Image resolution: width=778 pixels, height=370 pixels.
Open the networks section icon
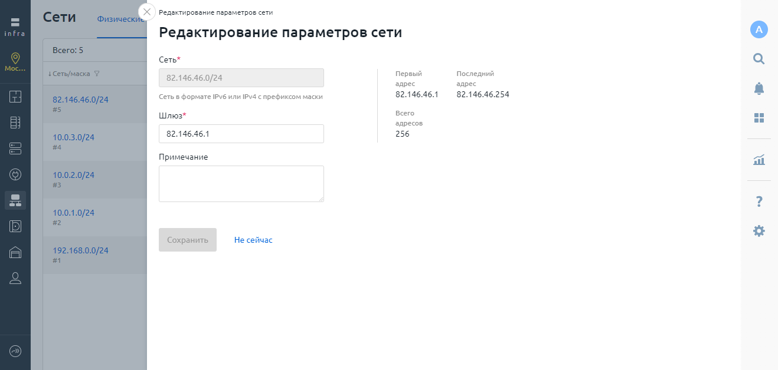(x=15, y=200)
